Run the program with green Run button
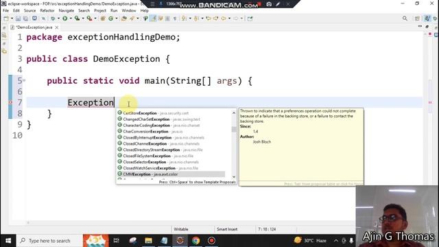Viewport: 439px width, 247px height. 65,19
